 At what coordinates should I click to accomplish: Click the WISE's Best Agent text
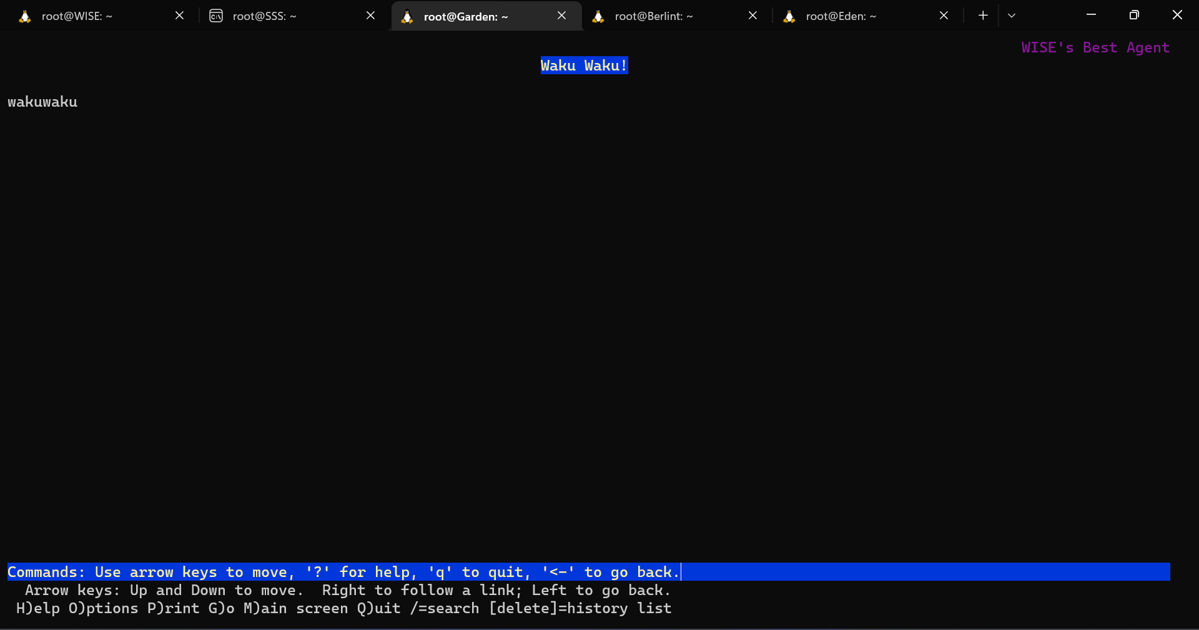coord(1095,47)
